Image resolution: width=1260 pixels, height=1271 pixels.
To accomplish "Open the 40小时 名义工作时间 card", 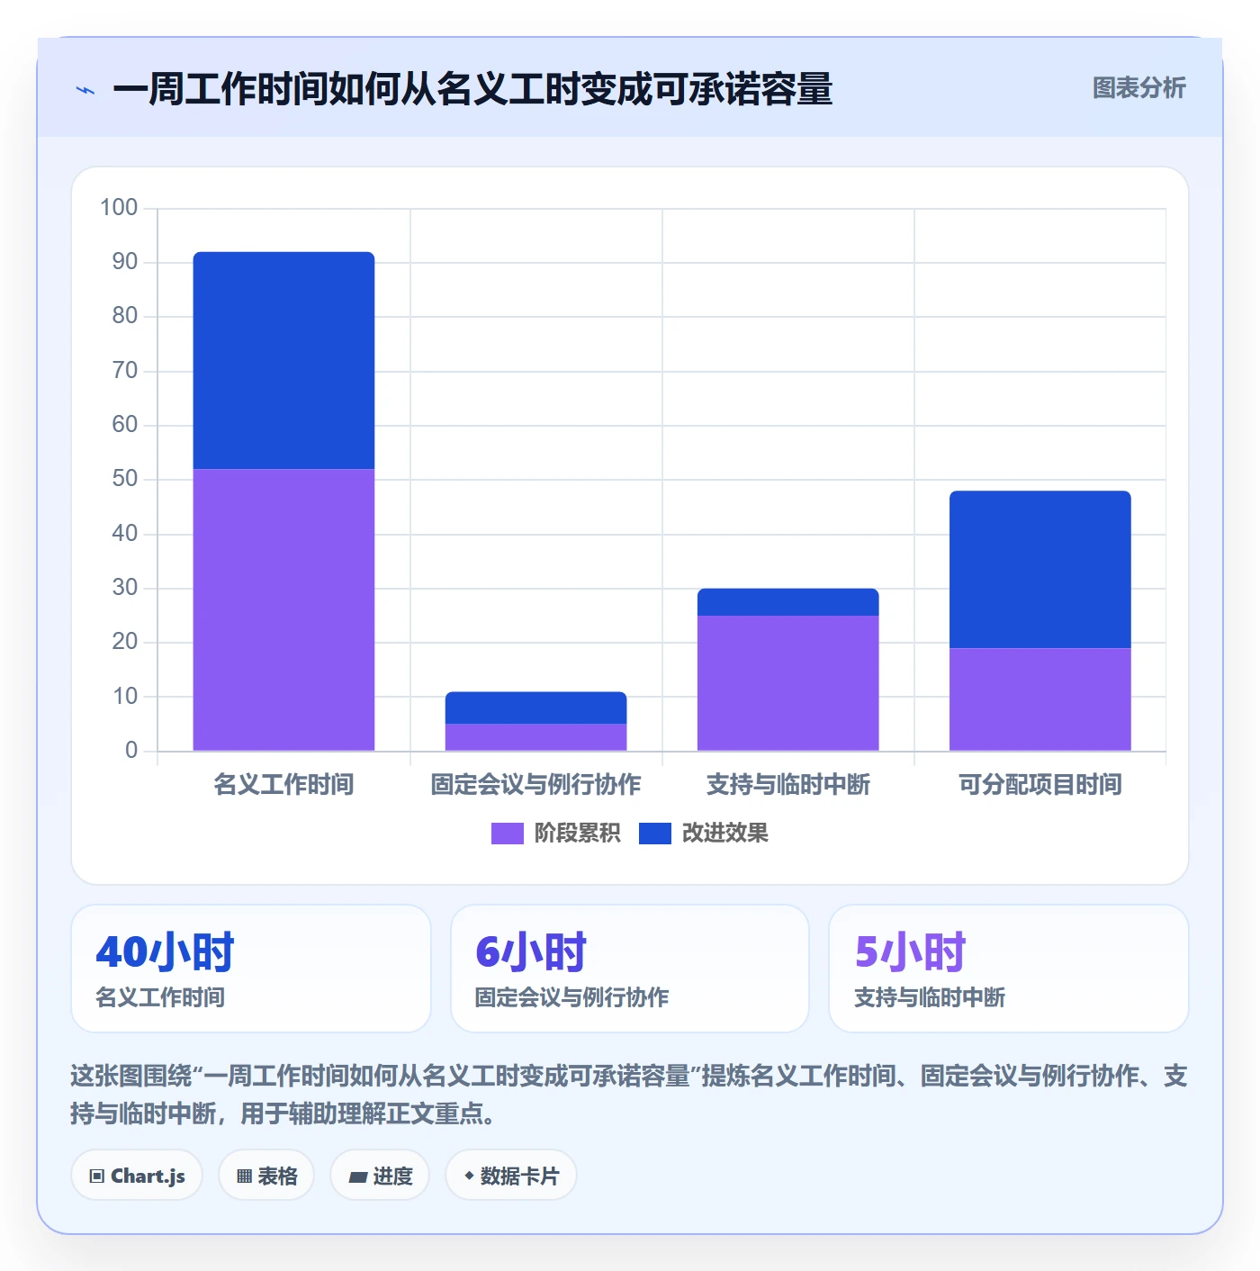I will [251, 969].
